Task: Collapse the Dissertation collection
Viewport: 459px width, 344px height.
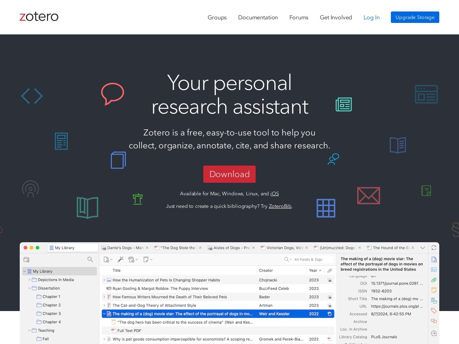Action: coord(29,288)
